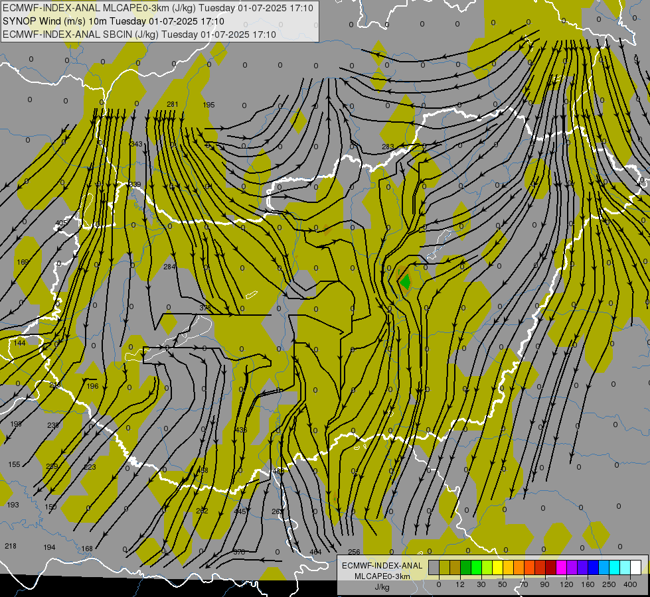The width and height of the screenshot is (650, 597).
Task: Click the legend tick label '12'
Action: pyautogui.click(x=460, y=584)
